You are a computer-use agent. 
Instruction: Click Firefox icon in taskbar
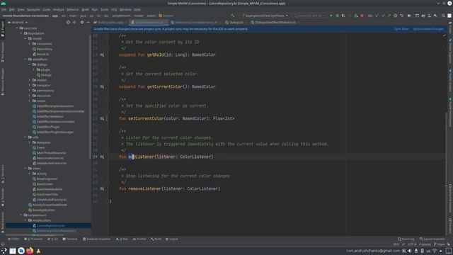30,251
